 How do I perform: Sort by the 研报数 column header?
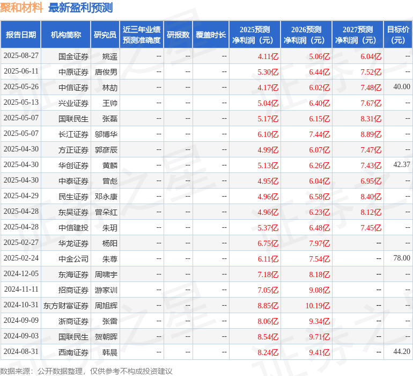point(178,35)
